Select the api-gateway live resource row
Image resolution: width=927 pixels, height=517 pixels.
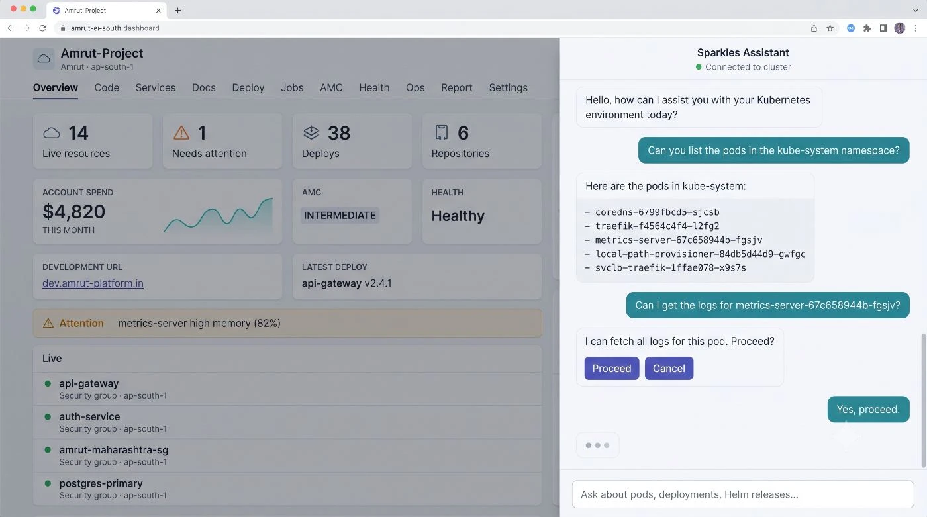click(287, 389)
